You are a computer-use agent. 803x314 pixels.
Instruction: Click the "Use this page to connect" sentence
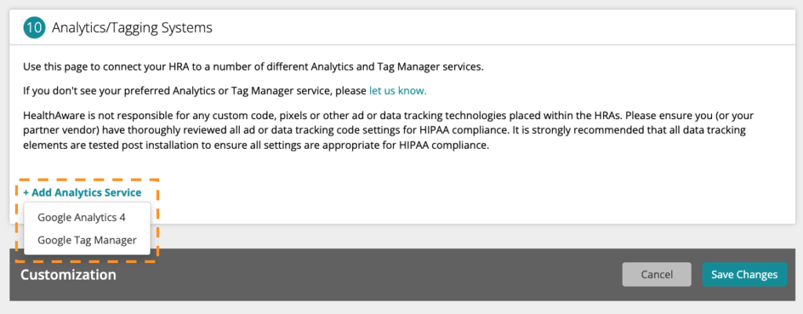(253, 67)
